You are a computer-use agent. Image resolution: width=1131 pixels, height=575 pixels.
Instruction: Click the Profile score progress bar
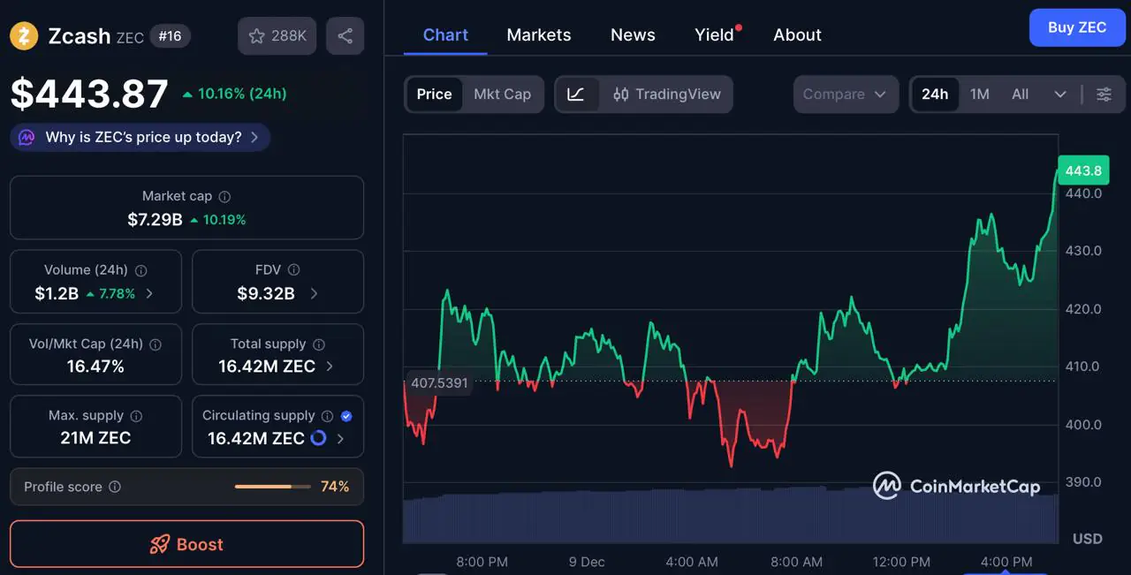272,487
